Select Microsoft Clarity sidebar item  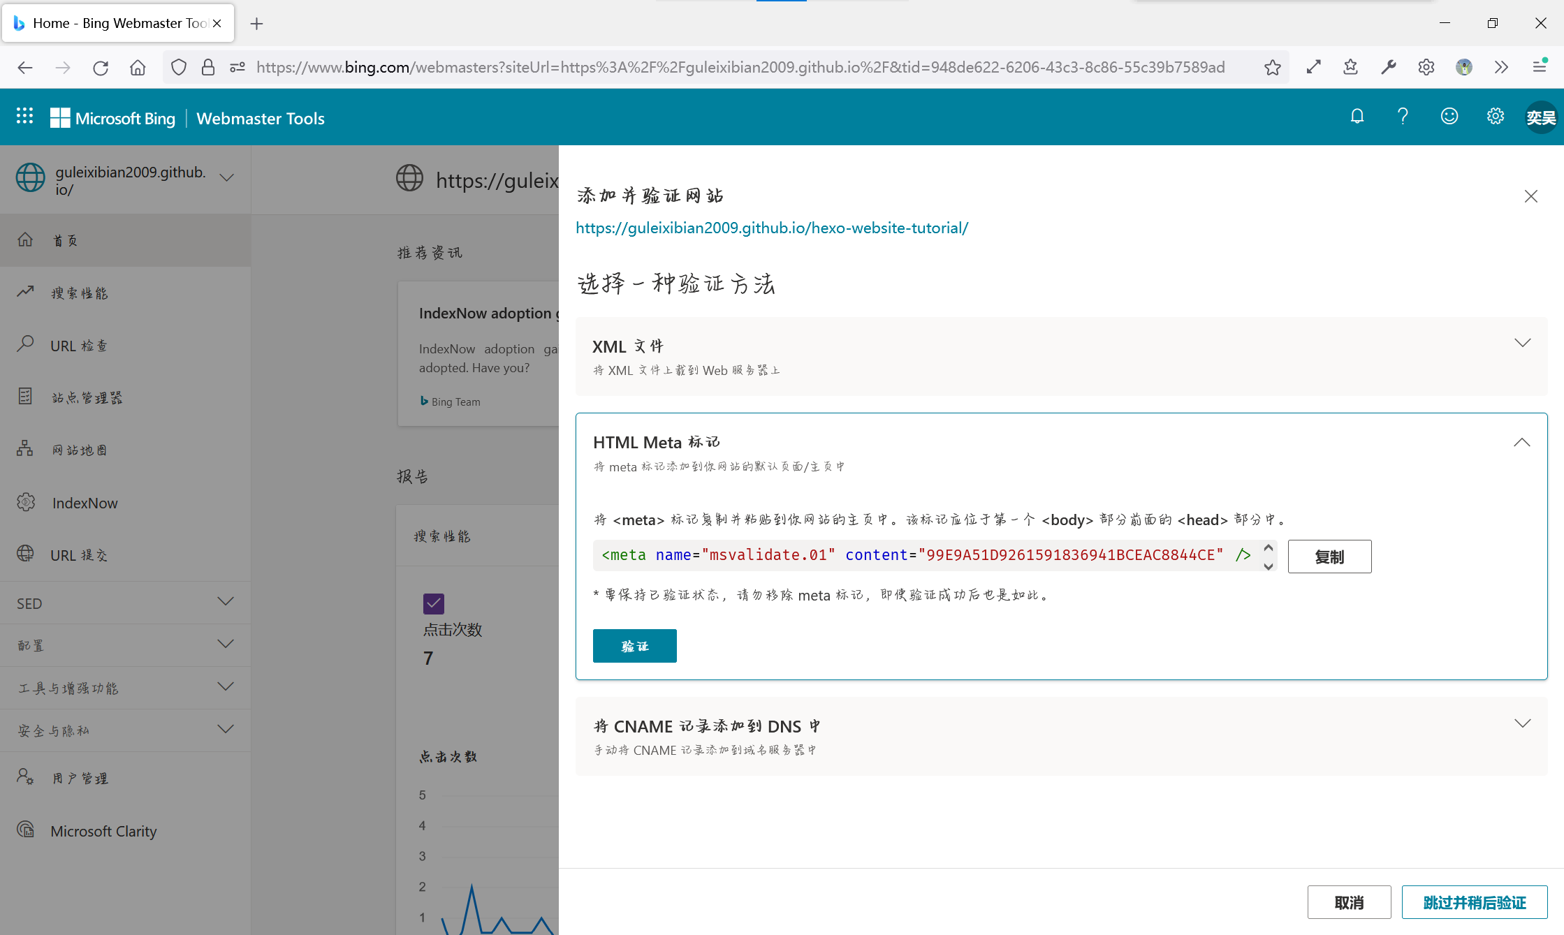[103, 831]
